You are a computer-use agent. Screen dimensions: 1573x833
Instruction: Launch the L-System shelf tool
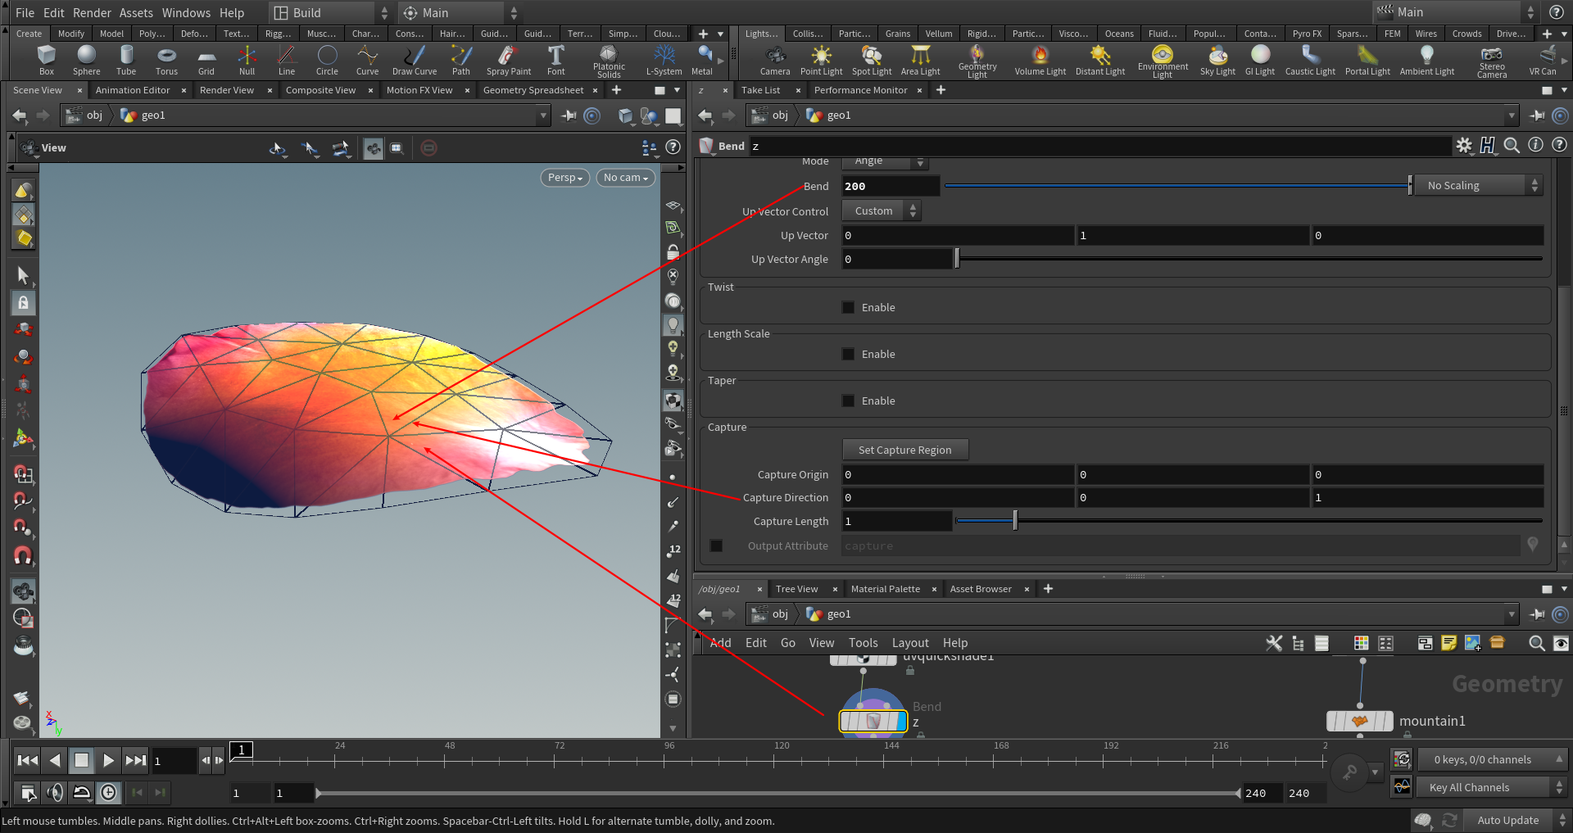[664, 57]
